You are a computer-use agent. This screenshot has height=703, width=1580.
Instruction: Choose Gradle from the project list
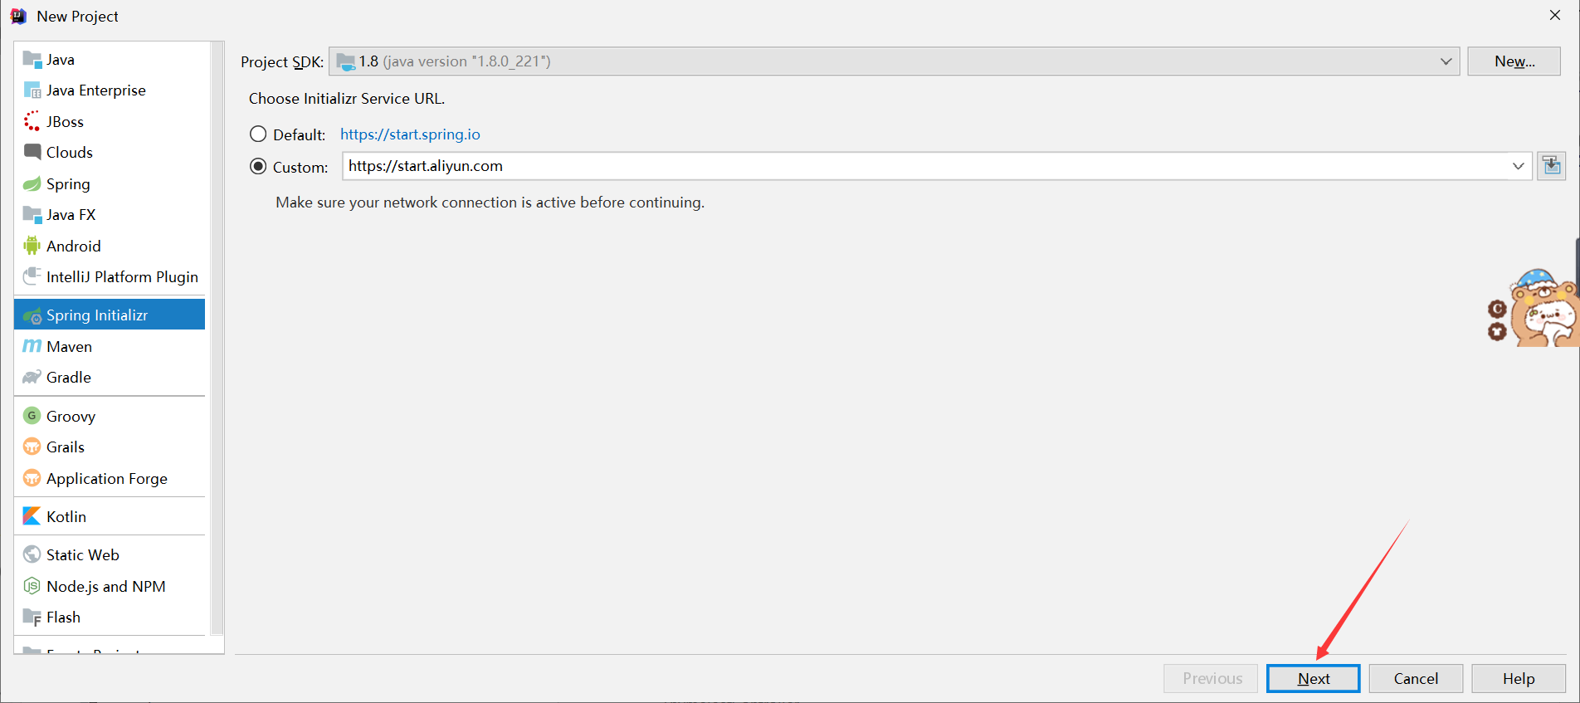[x=110, y=377]
